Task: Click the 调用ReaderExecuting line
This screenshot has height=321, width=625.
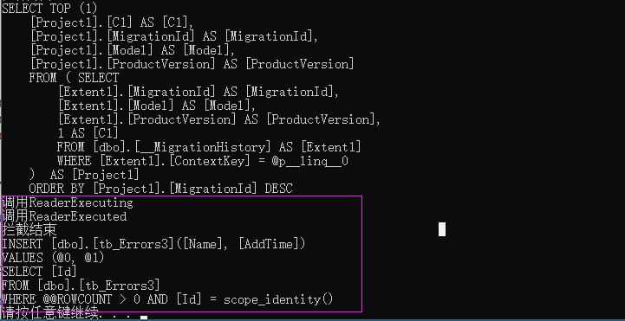Action: (x=68, y=202)
